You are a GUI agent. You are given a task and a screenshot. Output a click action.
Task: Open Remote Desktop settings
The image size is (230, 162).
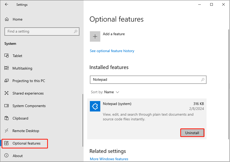coord(26,131)
